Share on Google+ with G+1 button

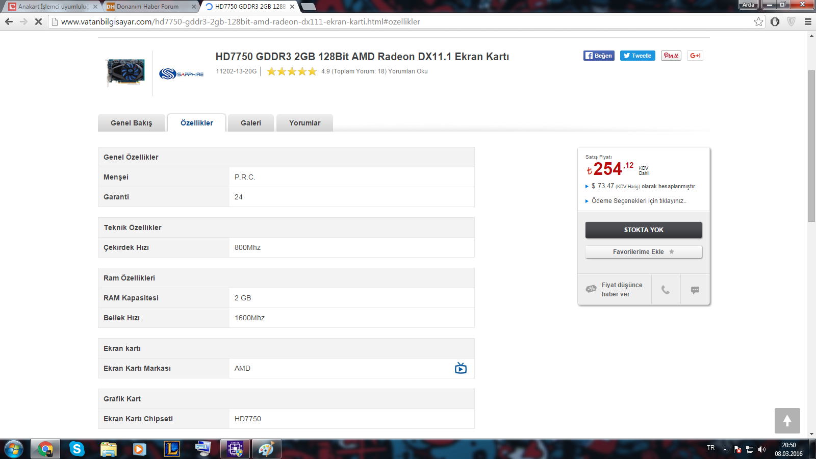[695, 56]
